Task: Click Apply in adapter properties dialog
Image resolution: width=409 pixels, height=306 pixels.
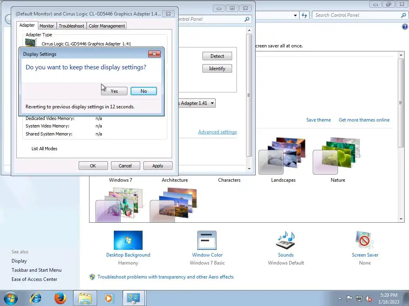Action: click(157, 166)
